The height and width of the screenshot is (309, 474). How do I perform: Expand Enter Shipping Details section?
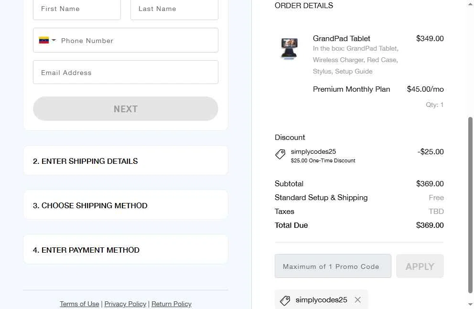coord(126,160)
